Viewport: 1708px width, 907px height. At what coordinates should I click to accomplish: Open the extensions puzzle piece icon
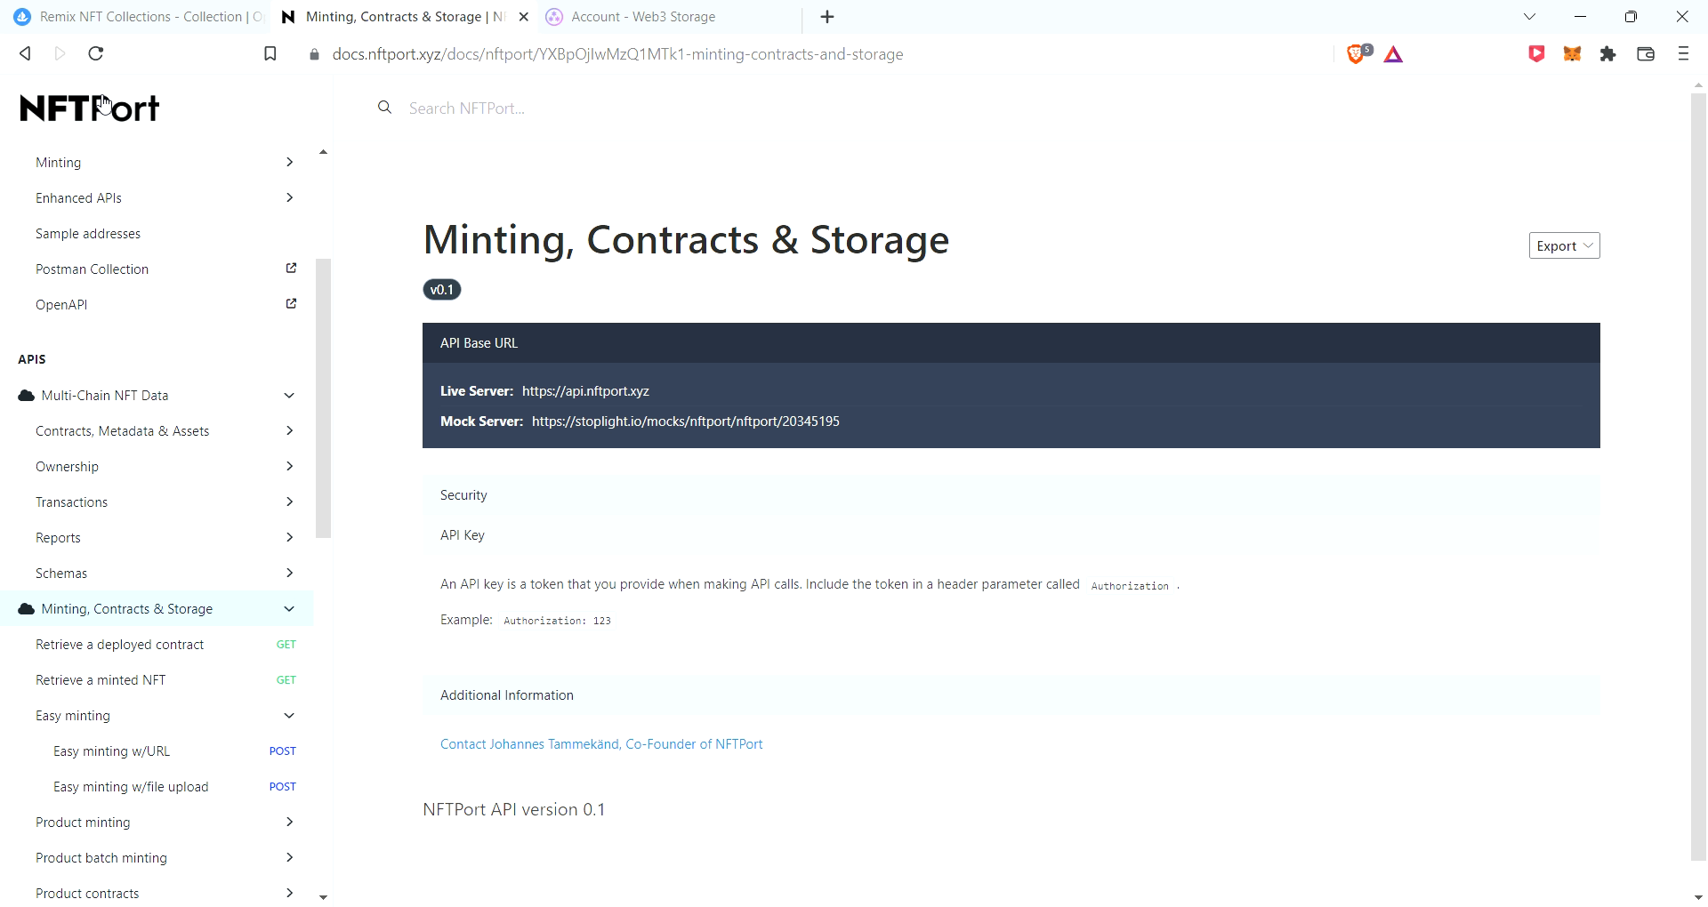click(1607, 54)
